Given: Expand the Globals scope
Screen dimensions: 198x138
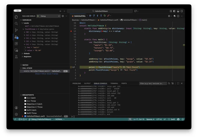Looking at the screenshot, I should tap(22, 54).
